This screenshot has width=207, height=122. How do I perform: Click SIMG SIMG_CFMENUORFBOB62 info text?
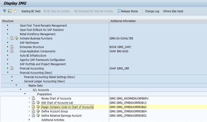(128, 107)
